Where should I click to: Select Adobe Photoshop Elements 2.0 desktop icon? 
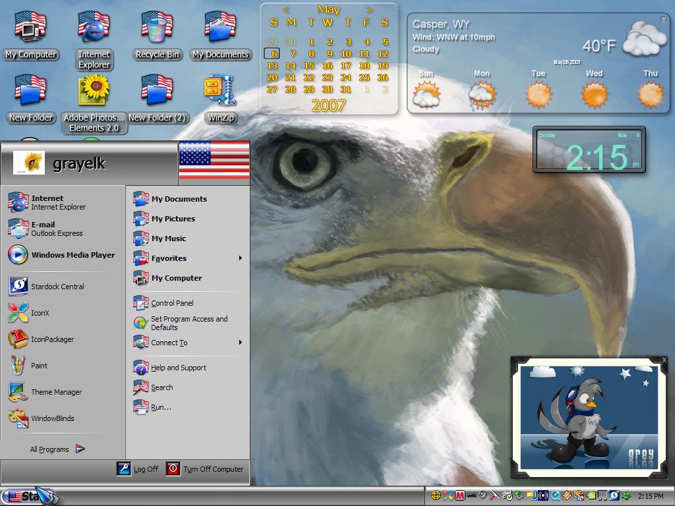tap(94, 103)
